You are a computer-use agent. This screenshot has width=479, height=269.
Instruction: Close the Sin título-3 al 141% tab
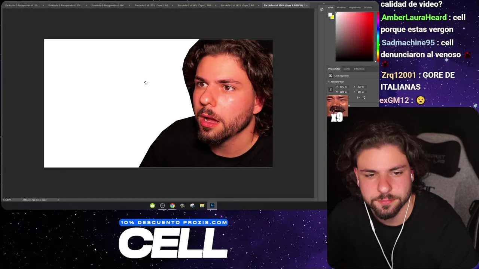(x=259, y=6)
